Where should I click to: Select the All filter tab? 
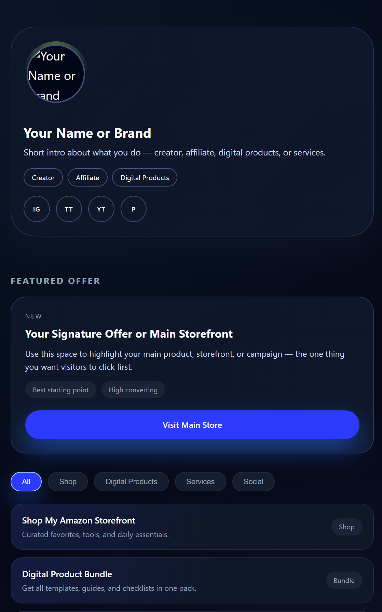(x=26, y=481)
